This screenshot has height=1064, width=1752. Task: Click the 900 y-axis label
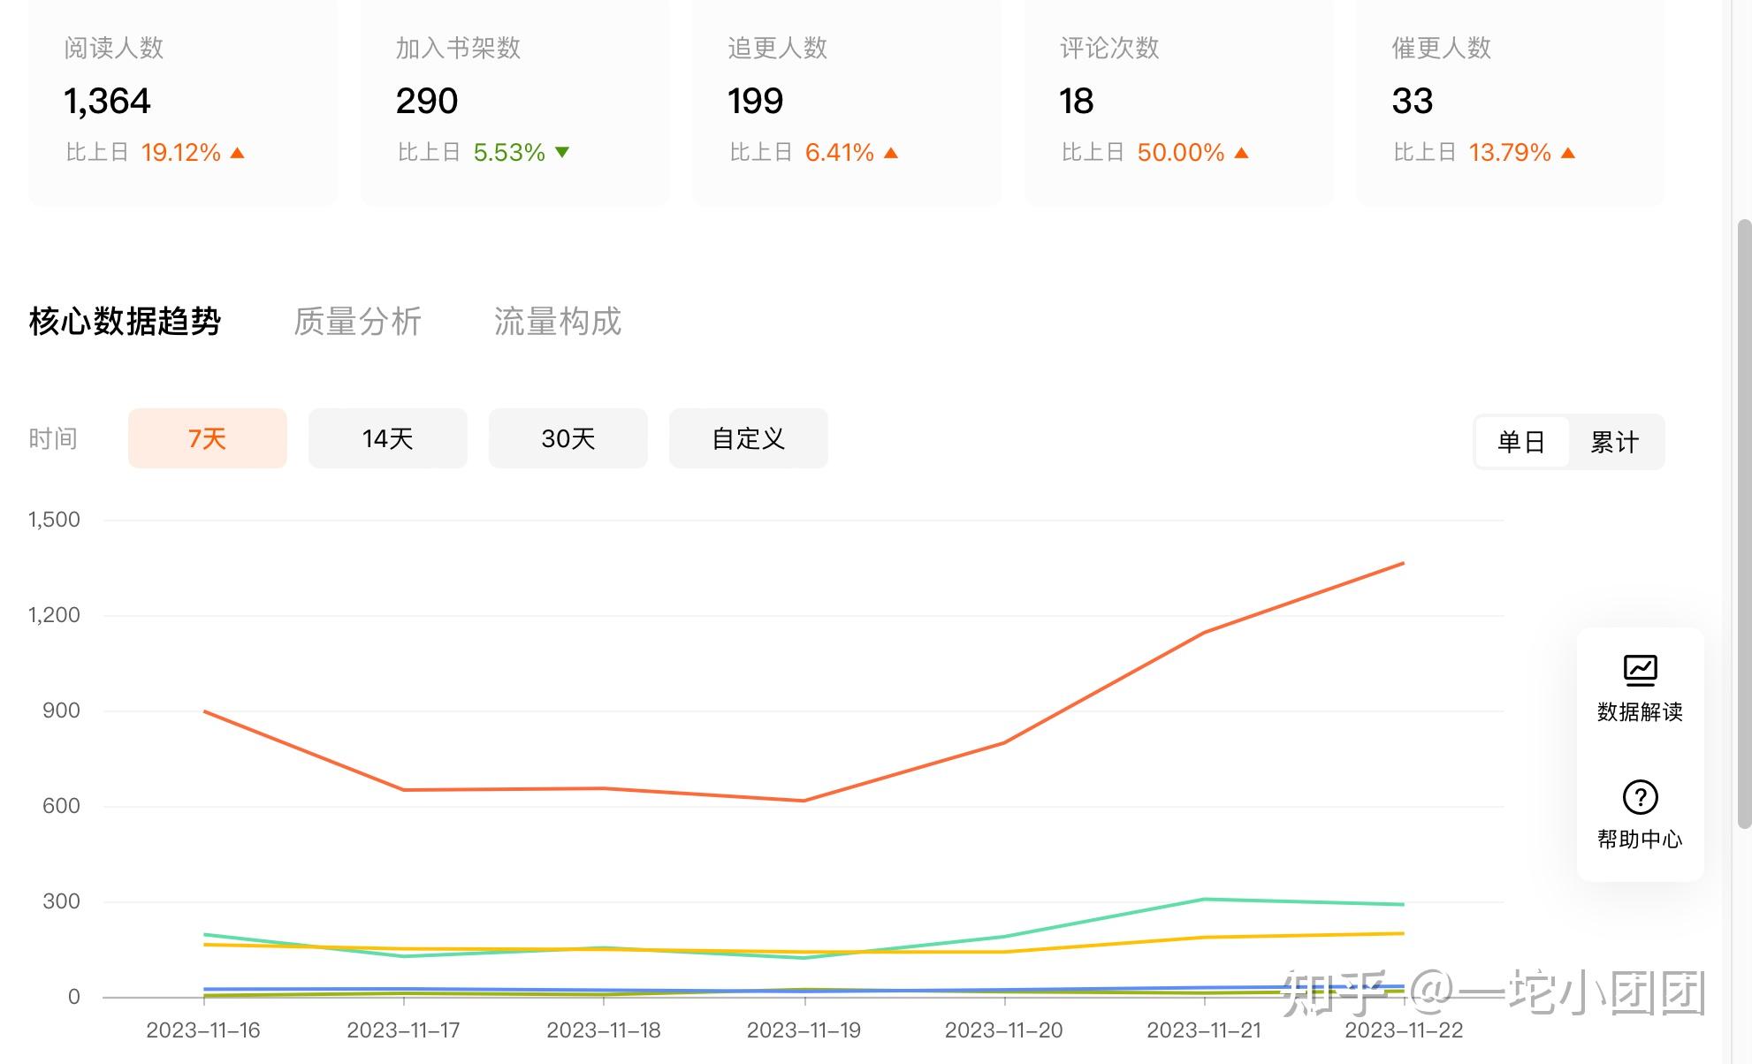tap(61, 711)
